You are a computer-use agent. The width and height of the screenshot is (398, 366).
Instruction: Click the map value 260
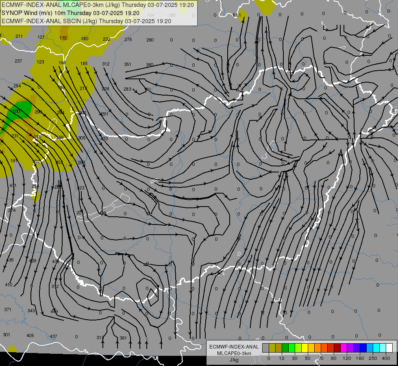150,40
